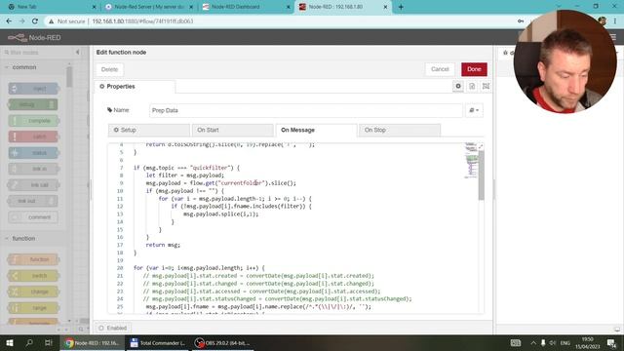
Task: Collapse the palette with the arrow toggle
Action: point(78,52)
